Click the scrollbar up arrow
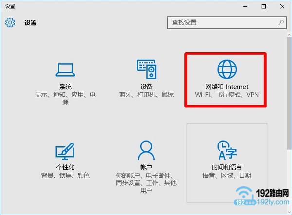This screenshot has width=292, height=215. point(289,35)
